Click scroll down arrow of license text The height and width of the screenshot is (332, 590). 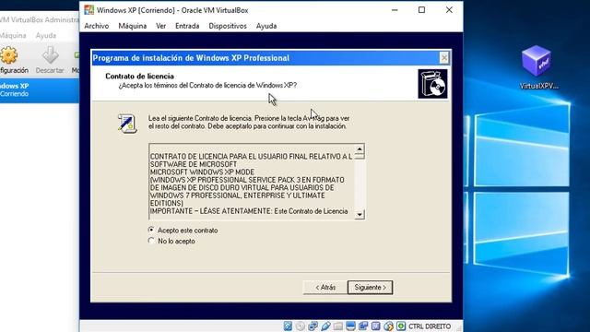360,214
